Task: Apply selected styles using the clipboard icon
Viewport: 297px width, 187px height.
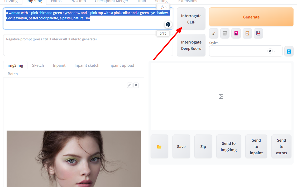Action: tap(247, 33)
